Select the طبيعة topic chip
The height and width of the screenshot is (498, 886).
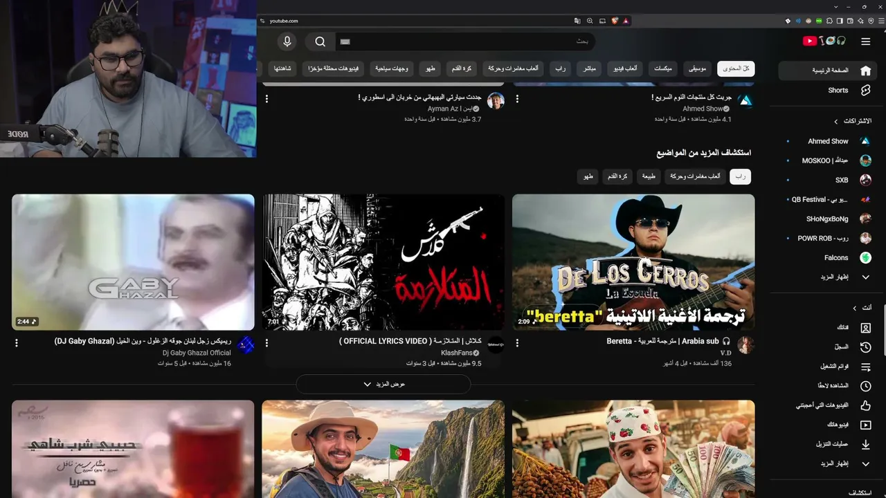tap(649, 176)
